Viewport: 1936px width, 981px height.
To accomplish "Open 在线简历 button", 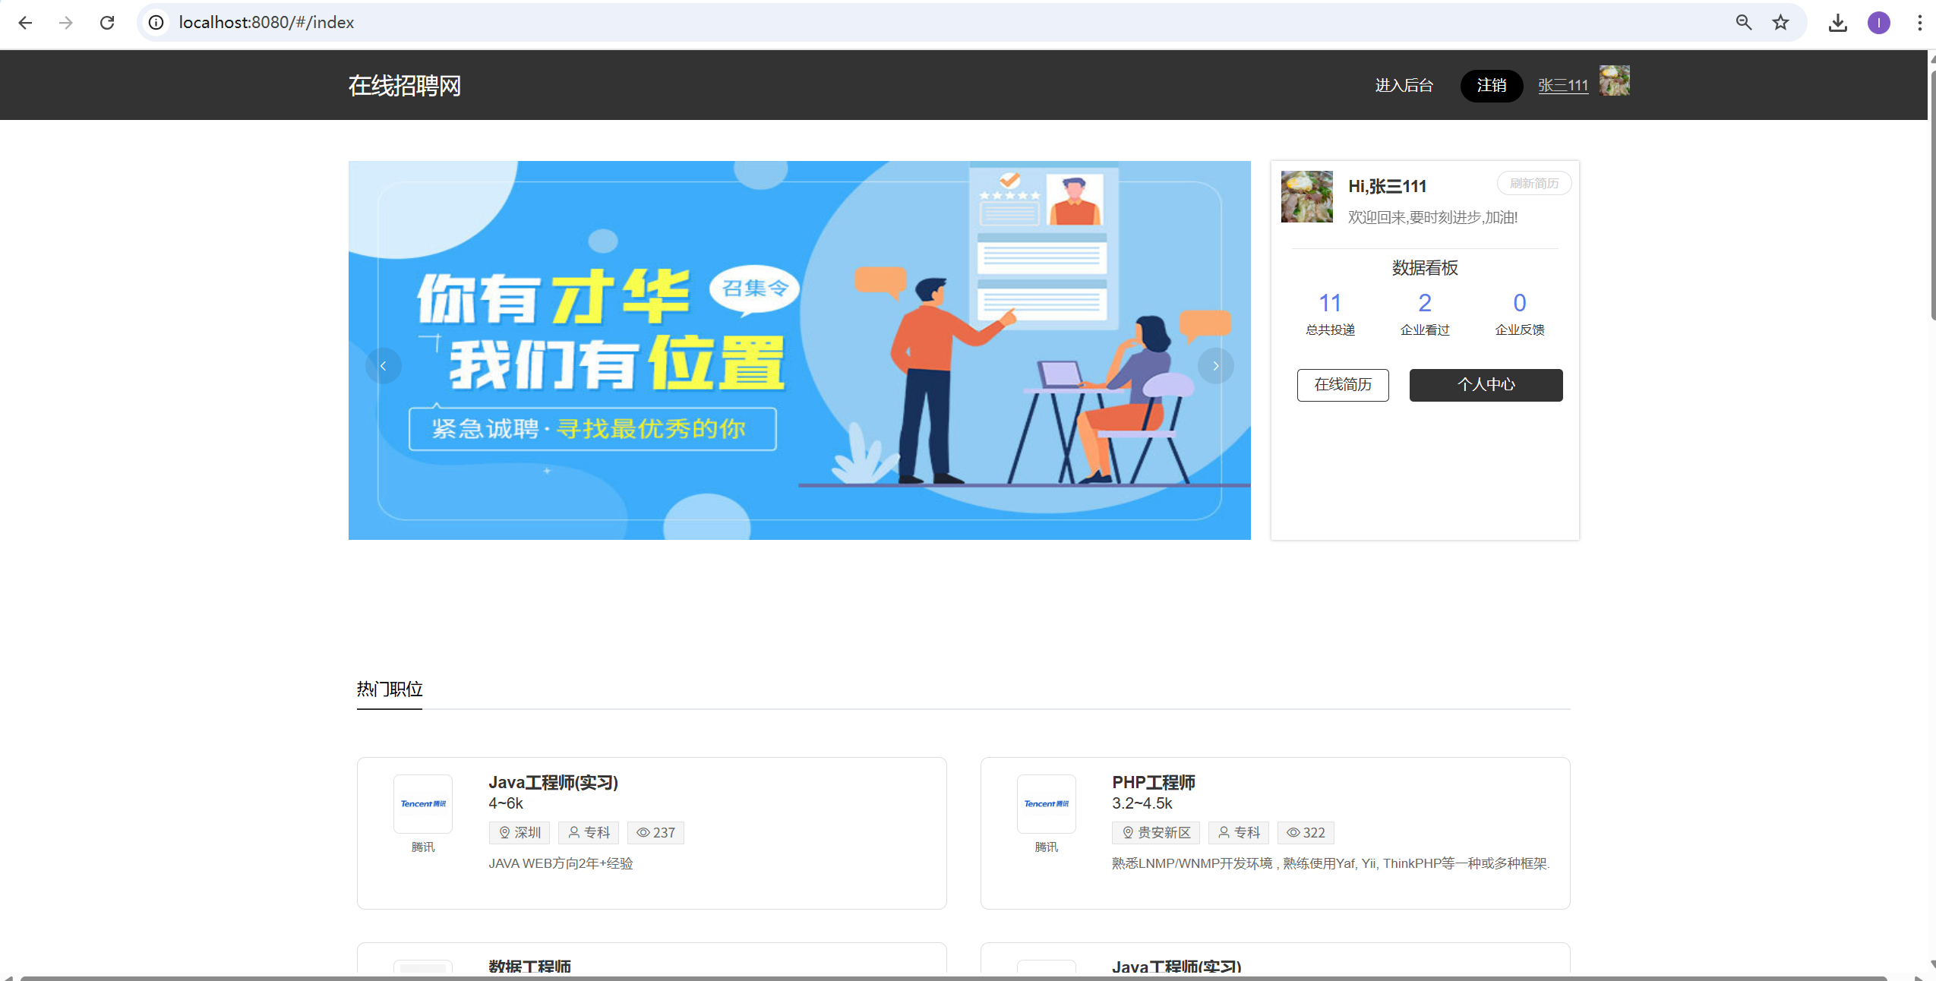I will click(x=1342, y=385).
